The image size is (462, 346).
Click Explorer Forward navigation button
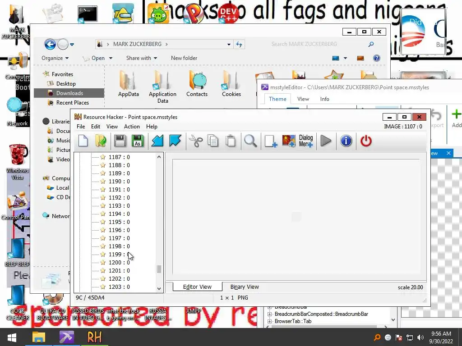[x=63, y=45]
